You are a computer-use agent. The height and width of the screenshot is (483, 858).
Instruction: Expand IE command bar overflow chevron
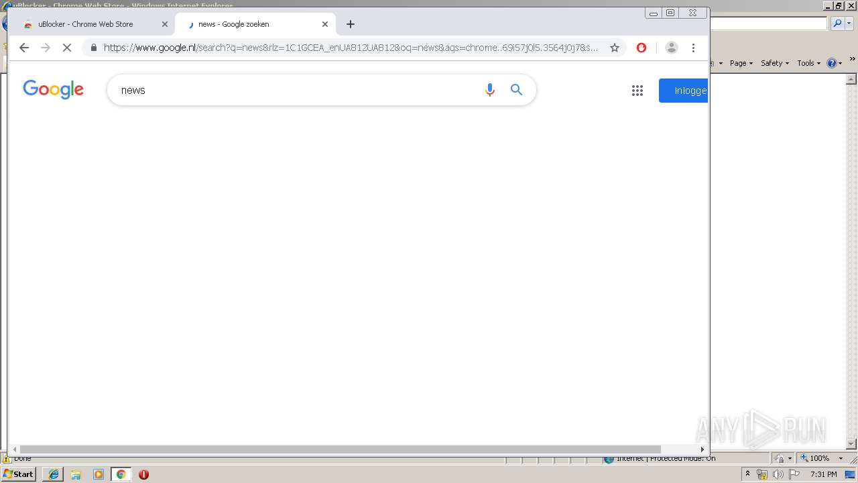pos(853,60)
